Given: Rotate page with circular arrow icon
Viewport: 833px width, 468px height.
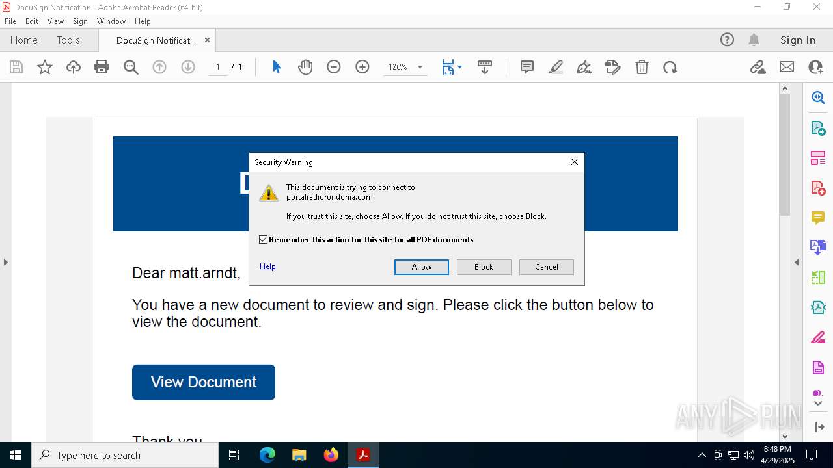Looking at the screenshot, I should click(x=670, y=67).
